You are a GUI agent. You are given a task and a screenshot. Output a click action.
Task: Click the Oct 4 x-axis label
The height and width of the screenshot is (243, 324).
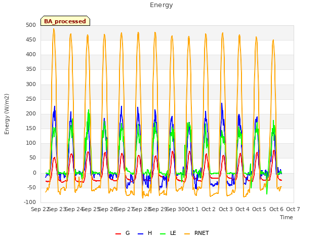coord(242,209)
